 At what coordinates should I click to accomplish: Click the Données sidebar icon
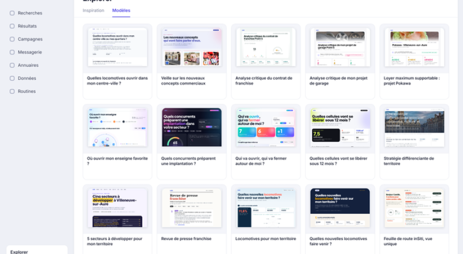click(x=12, y=78)
